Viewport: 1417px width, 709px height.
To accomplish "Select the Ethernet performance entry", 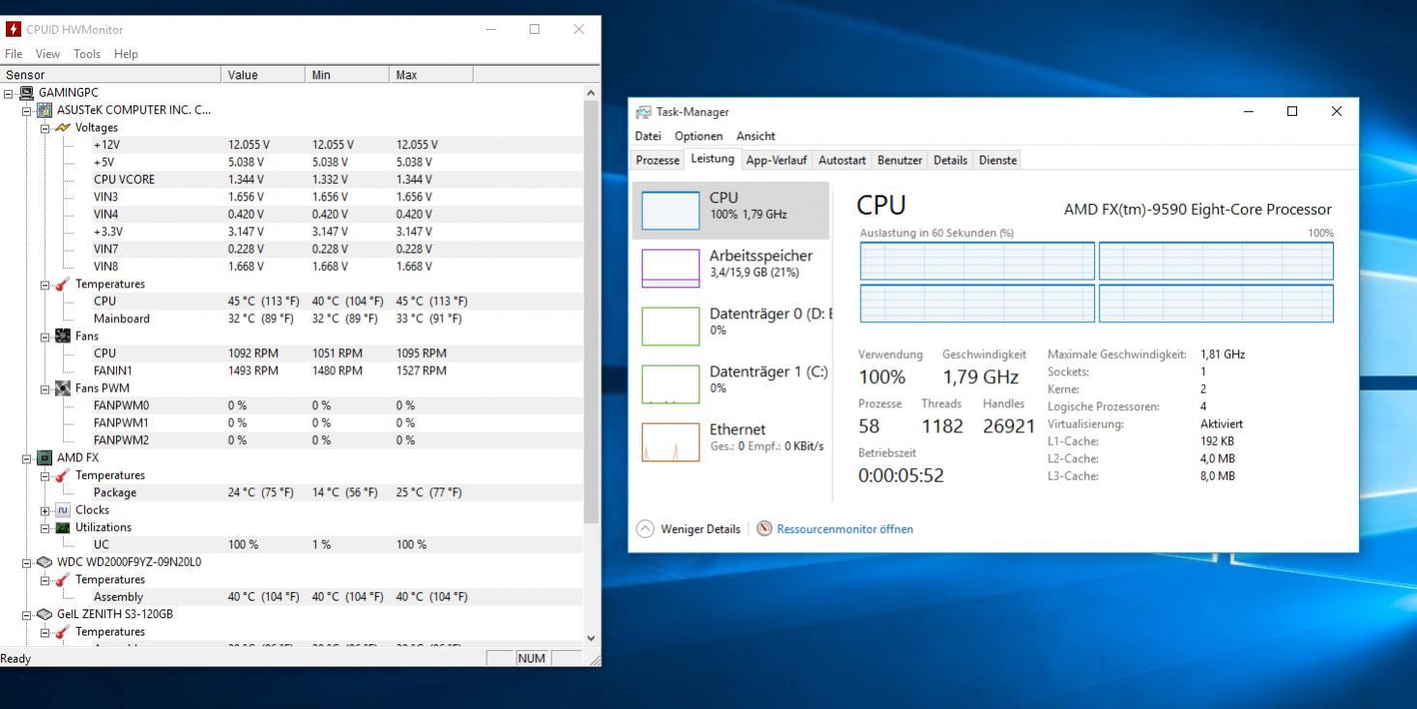I will tap(733, 442).
